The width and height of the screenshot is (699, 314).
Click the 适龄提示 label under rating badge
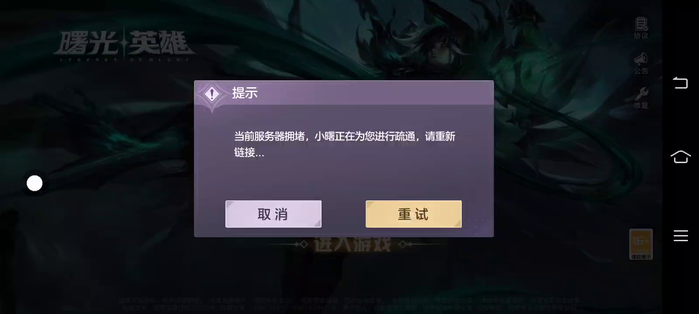[641, 257]
